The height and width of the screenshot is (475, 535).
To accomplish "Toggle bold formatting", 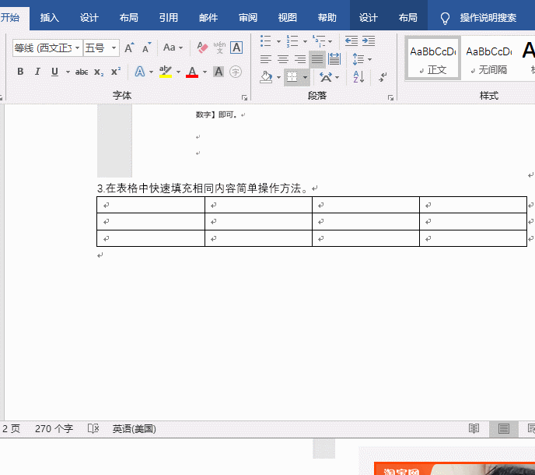I will tap(20, 72).
